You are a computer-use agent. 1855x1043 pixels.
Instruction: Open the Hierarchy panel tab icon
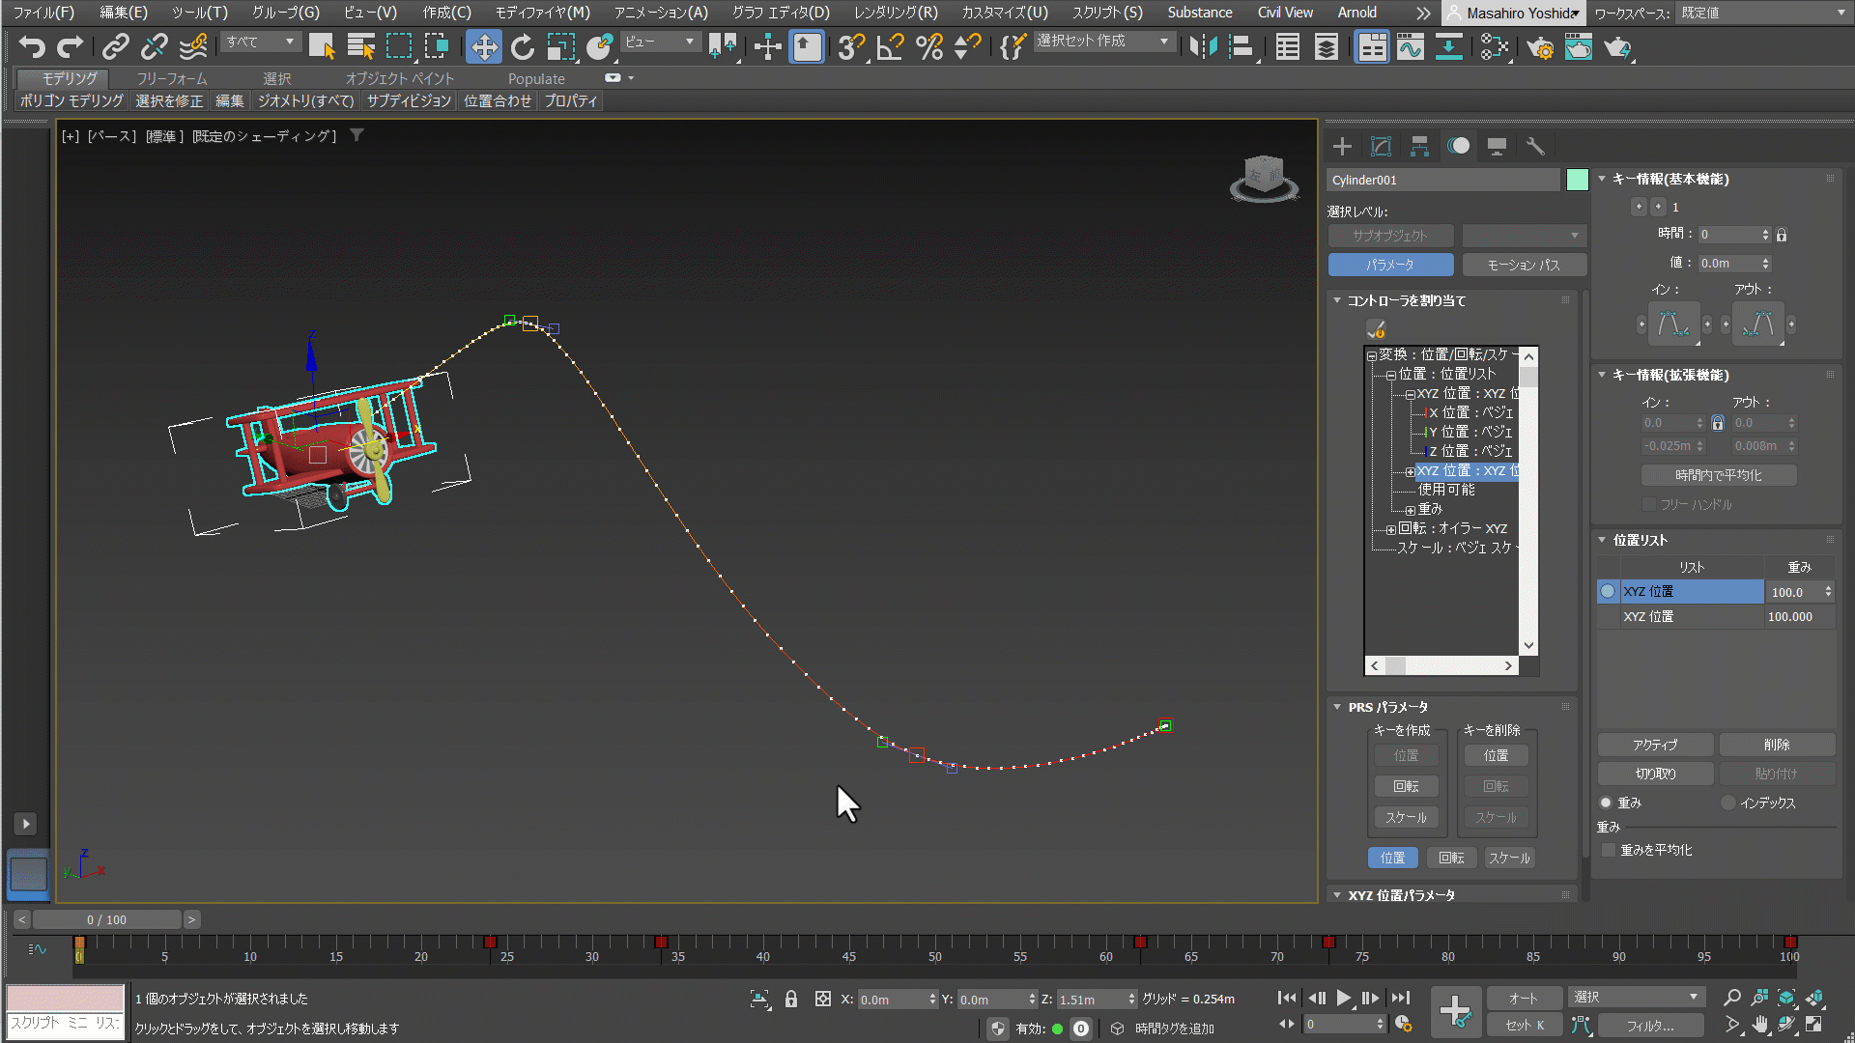(x=1419, y=146)
